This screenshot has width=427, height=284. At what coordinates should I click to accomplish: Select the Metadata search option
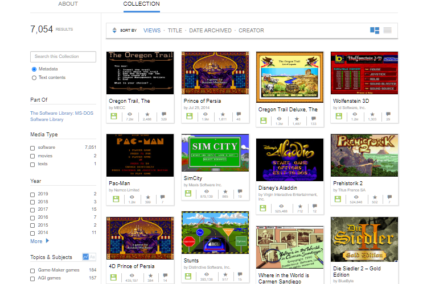(34, 69)
